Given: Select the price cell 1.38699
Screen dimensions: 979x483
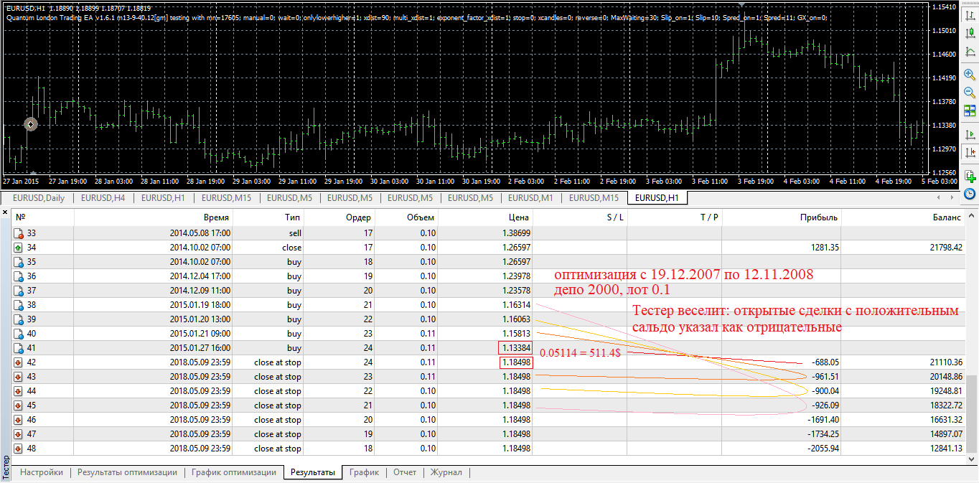Looking at the screenshot, I should click(x=515, y=233).
